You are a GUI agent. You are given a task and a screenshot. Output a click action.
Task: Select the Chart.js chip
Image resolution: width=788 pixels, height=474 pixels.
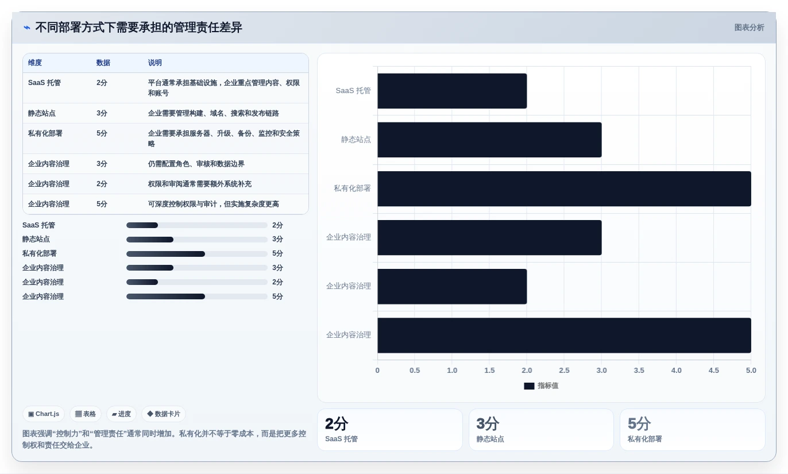pyautogui.click(x=44, y=414)
